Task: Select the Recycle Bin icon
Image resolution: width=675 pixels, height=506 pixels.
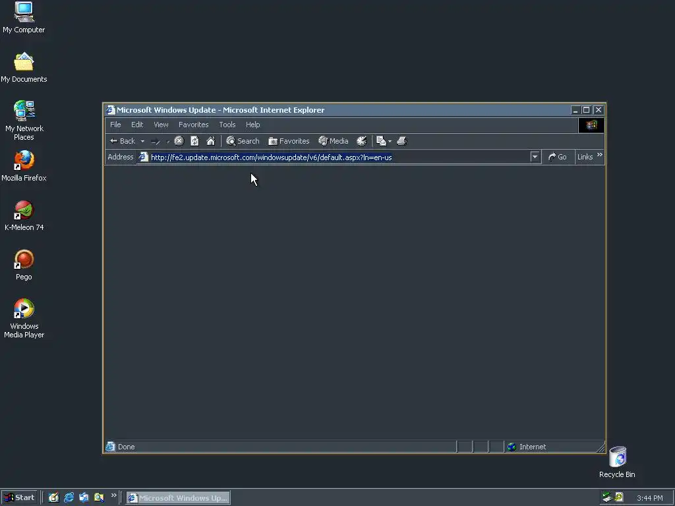Action: (617, 463)
